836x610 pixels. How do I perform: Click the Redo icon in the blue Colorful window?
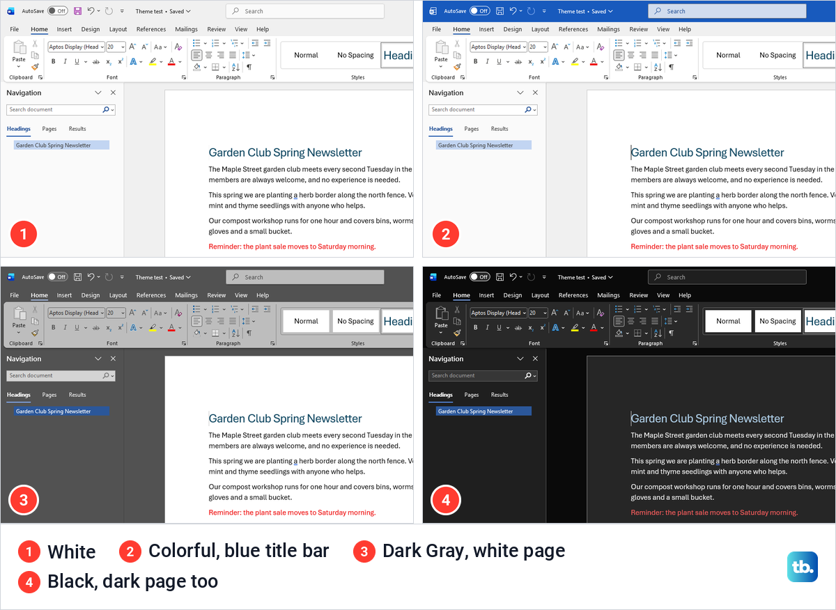tap(532, 11)
